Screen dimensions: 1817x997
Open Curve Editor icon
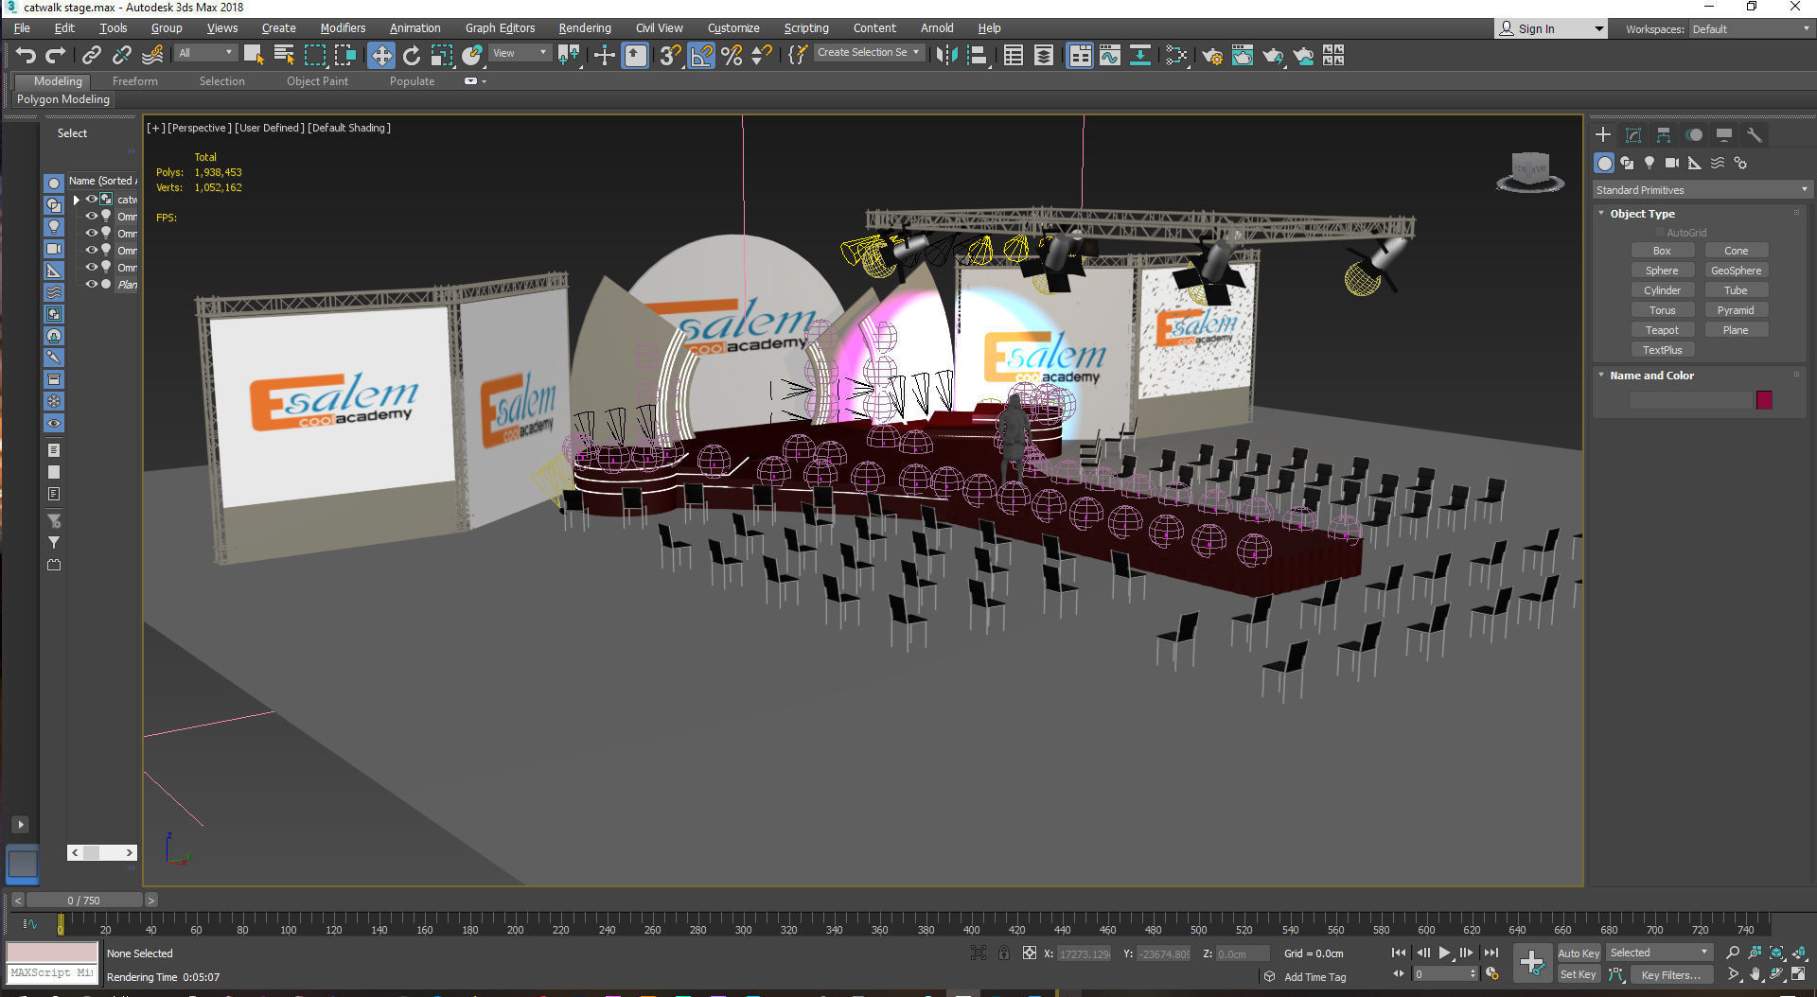pyautogui.click(x=1110, y=56)
